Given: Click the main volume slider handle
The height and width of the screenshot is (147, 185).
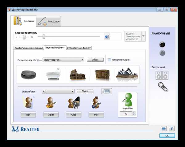Looking at the screenshot, I should tap(44, 37).
